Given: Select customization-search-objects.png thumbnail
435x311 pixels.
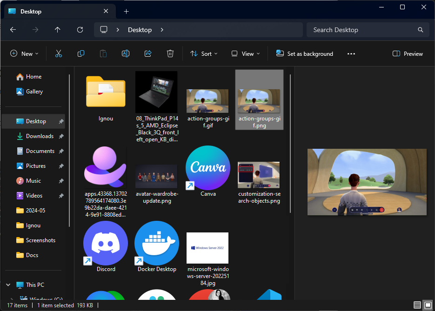Looking at the screenshot, I should [259, 176].
